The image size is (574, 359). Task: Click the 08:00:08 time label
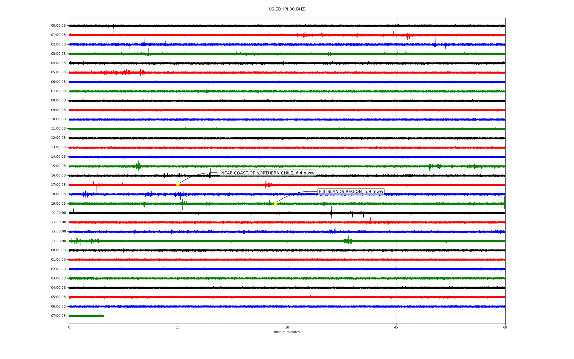tap(58, 101)
